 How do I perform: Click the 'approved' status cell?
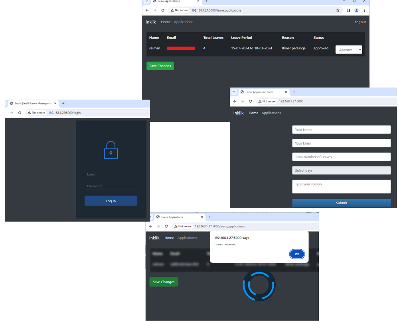click(321, 48)
